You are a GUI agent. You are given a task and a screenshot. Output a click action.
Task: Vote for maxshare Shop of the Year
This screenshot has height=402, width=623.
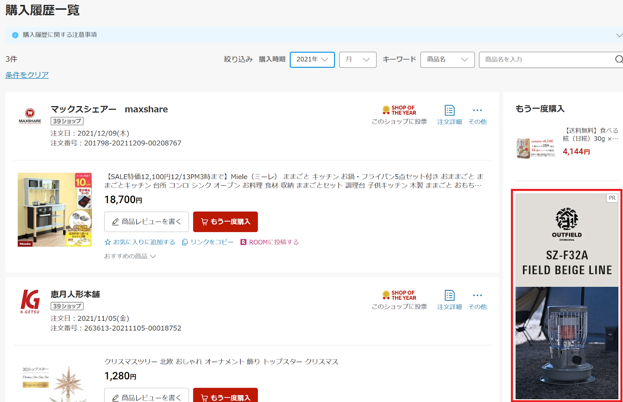(399, 115)
